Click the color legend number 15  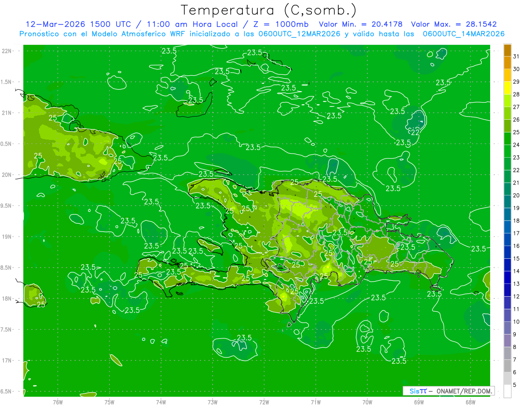(x=517, y=258)
